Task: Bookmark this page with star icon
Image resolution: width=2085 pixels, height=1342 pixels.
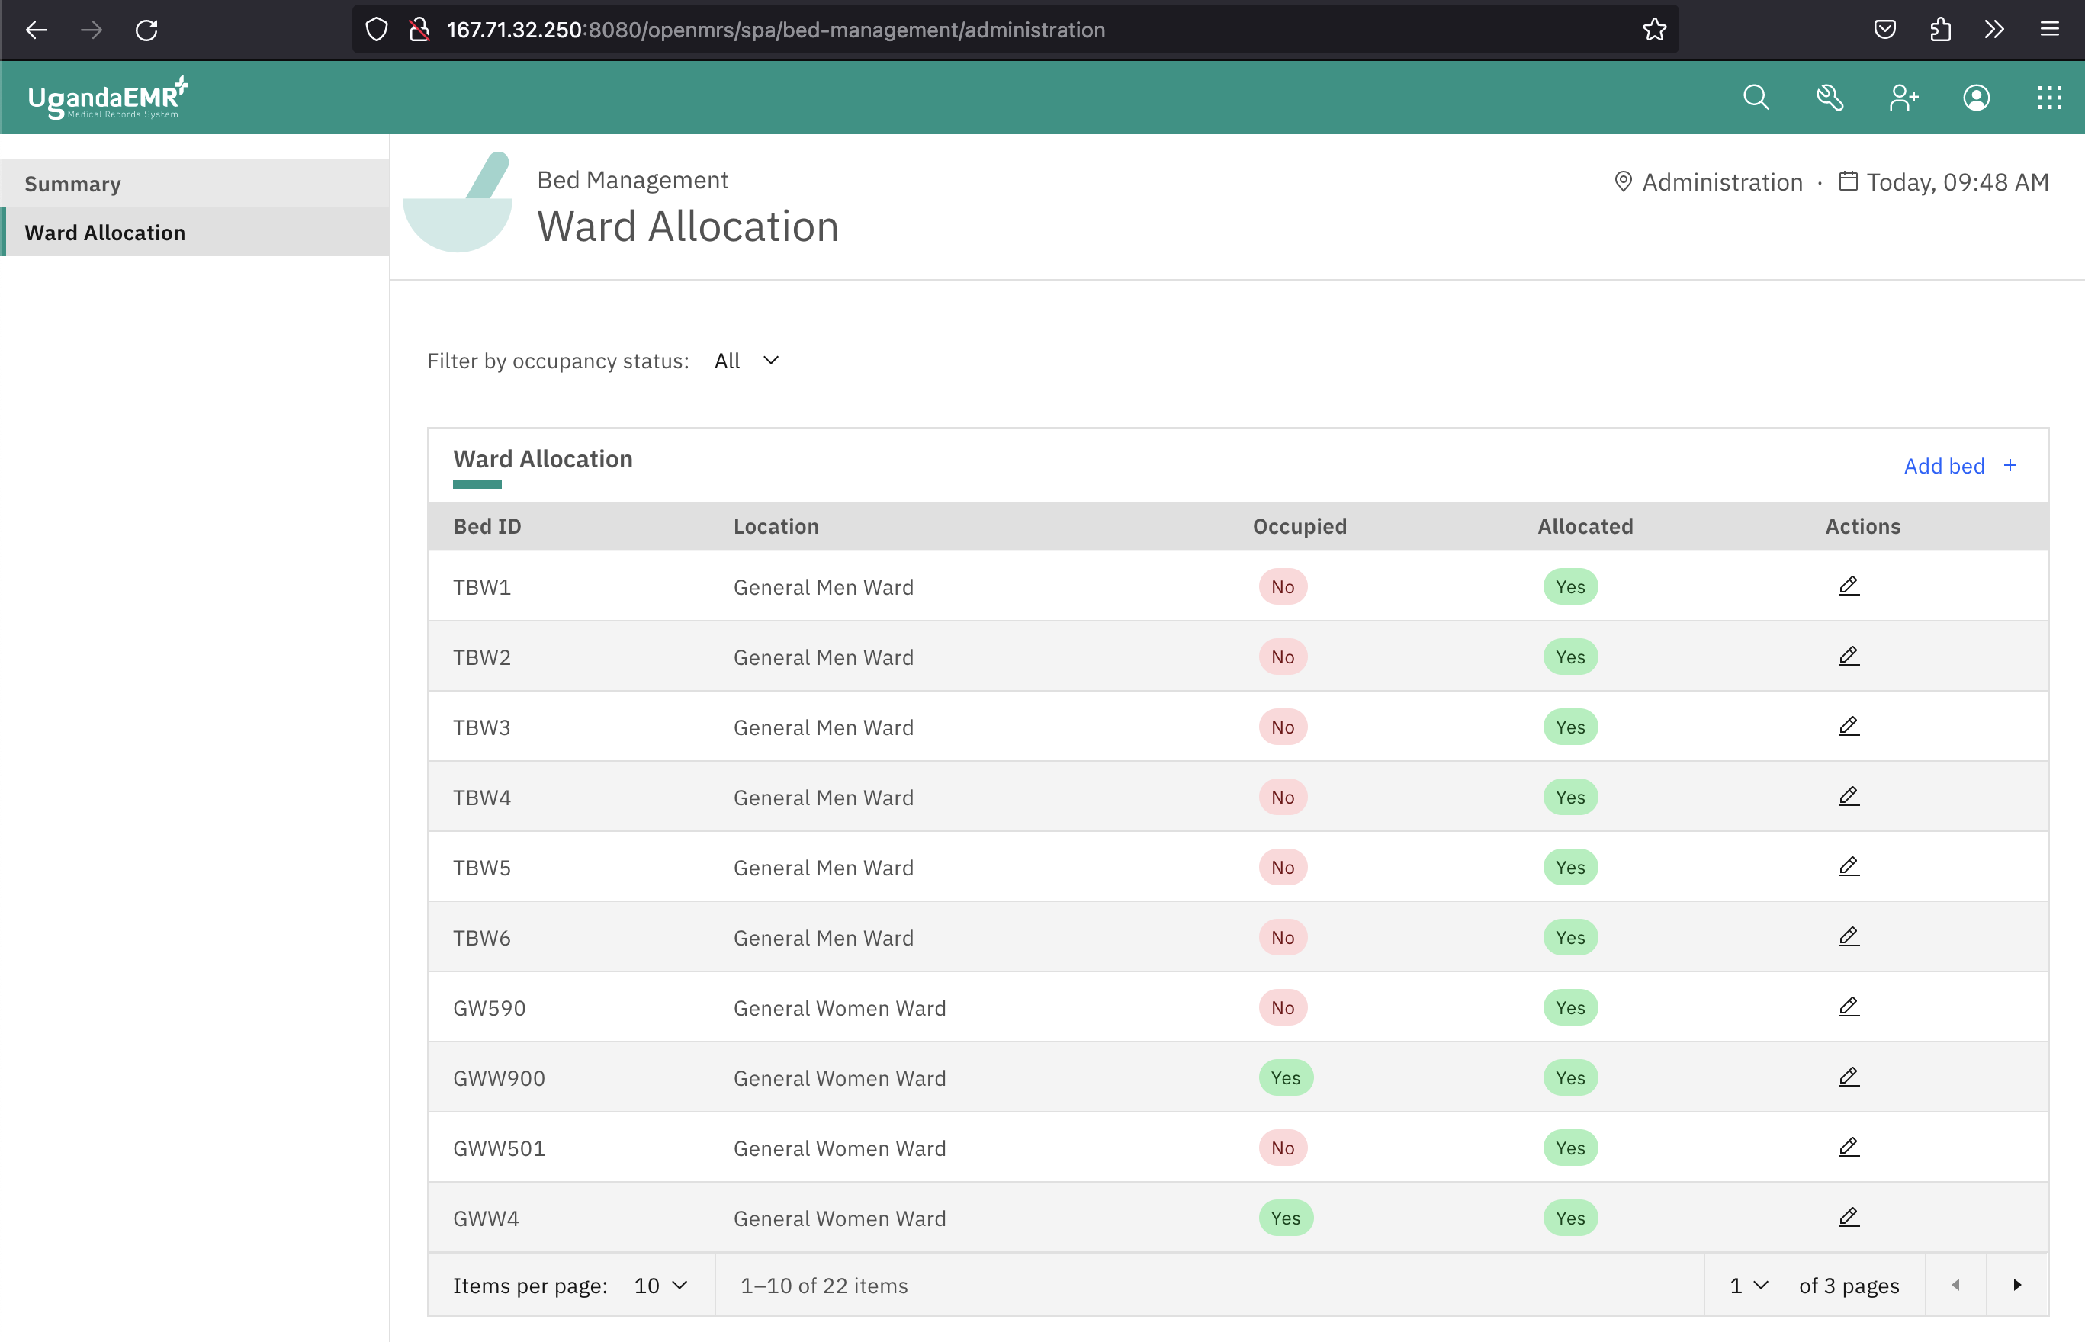Action: (1653, 30)
